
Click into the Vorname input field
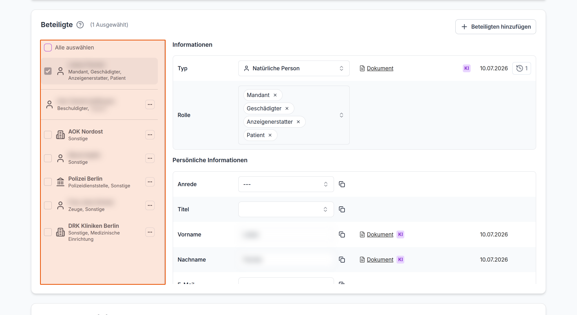click(286, 234)
